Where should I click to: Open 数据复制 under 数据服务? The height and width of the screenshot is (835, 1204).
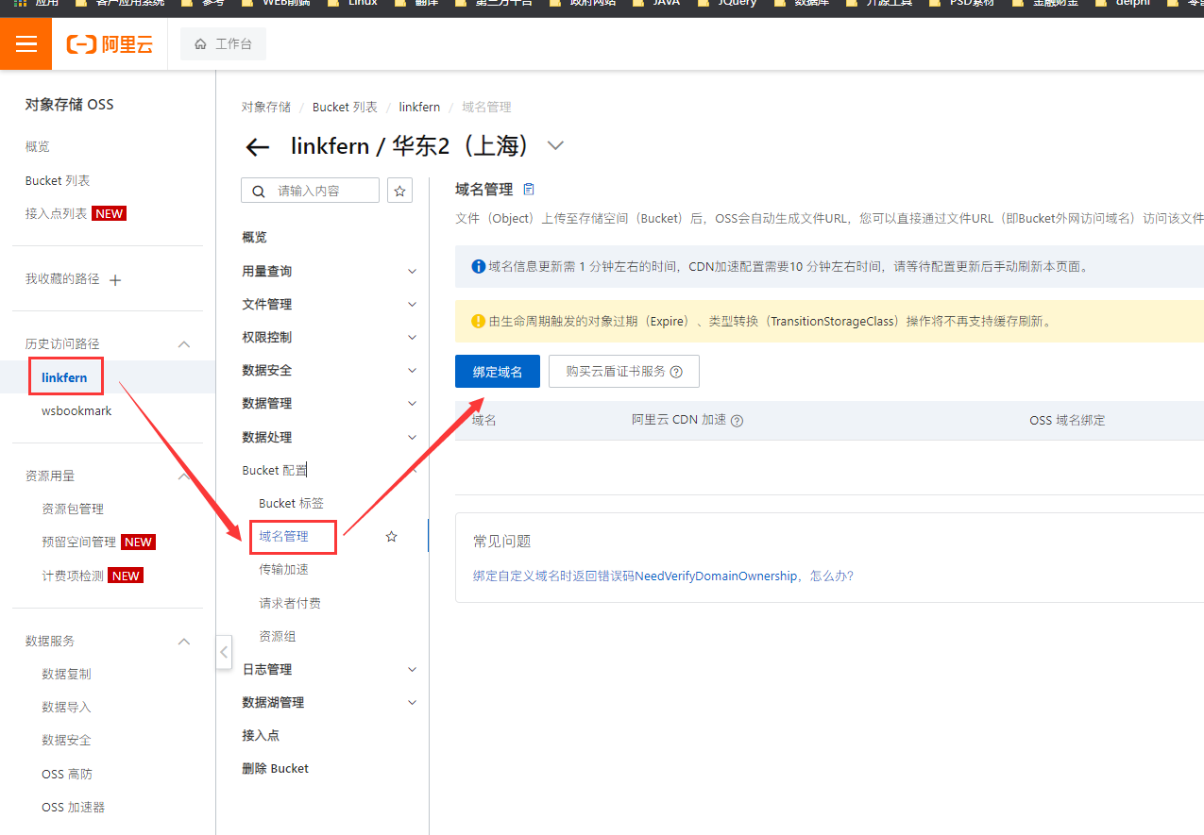(66, 675)
